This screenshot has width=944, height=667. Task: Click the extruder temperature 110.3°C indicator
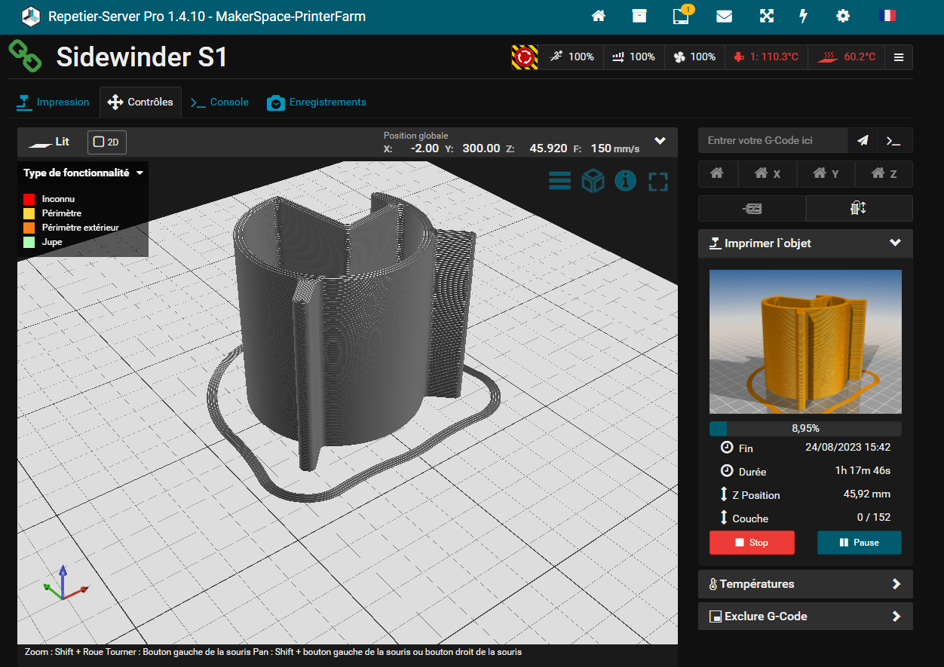pos(766,57)
